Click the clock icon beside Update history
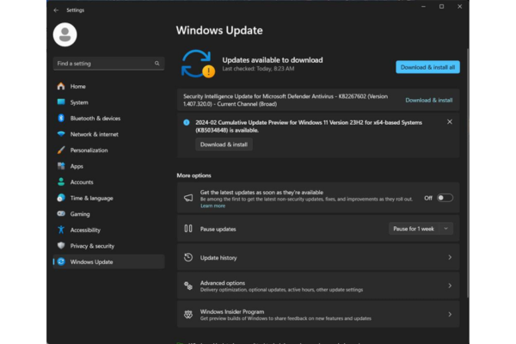The height and width of the screenshot is (344, 516). click(x=188, y=257)
